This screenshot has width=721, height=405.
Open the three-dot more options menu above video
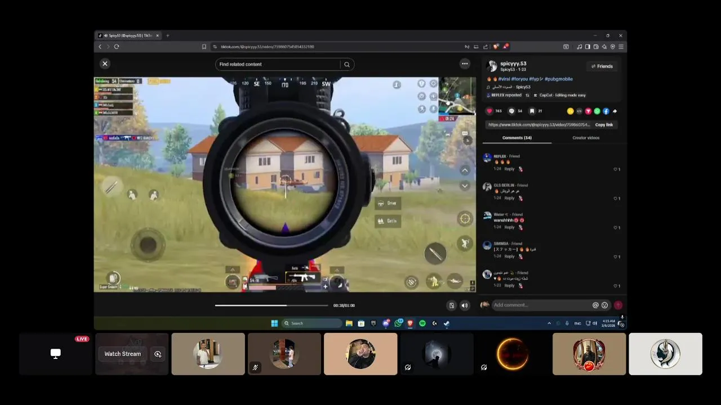coord(465,64)
